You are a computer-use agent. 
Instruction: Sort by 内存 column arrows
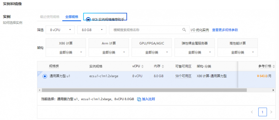pos(163,67)
